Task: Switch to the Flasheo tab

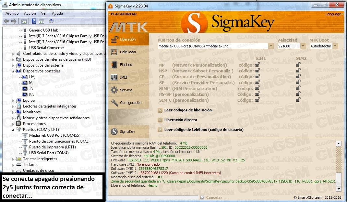Action: 128,65
